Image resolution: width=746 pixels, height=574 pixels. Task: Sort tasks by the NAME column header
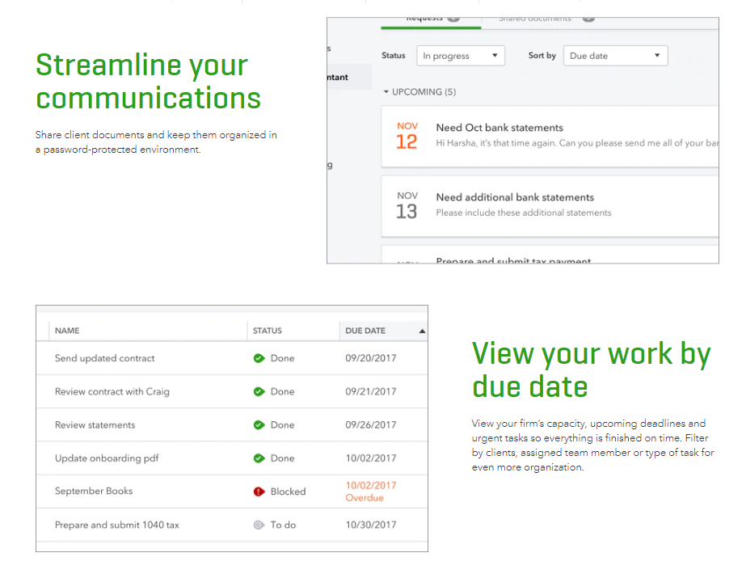pos(66,331)
